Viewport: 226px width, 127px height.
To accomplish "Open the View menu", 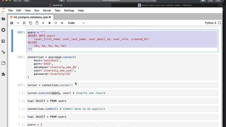I will click(28, 11).
